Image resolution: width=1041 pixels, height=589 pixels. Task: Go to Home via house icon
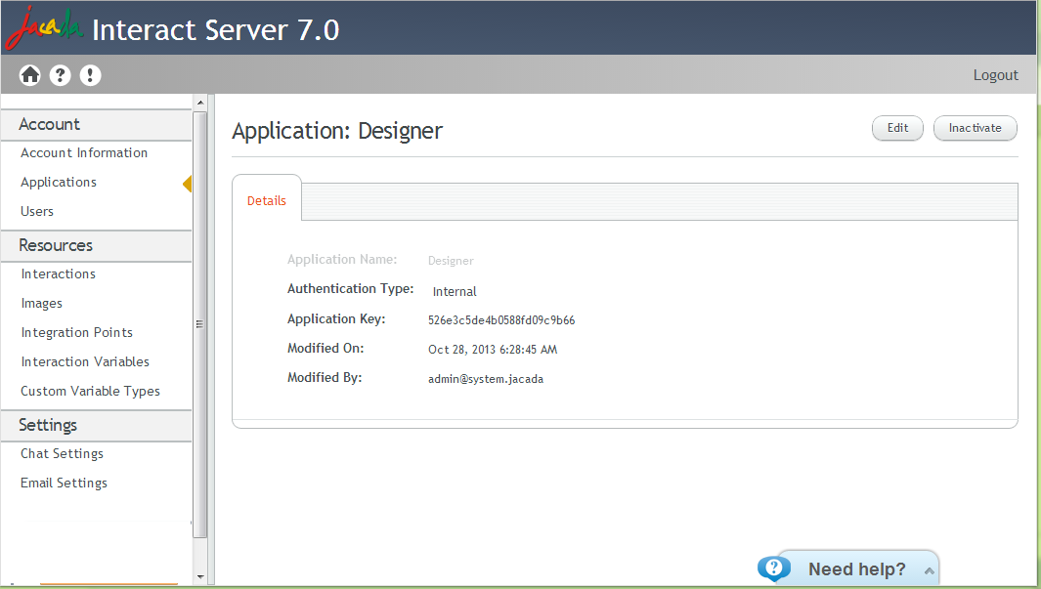point(30,75)
